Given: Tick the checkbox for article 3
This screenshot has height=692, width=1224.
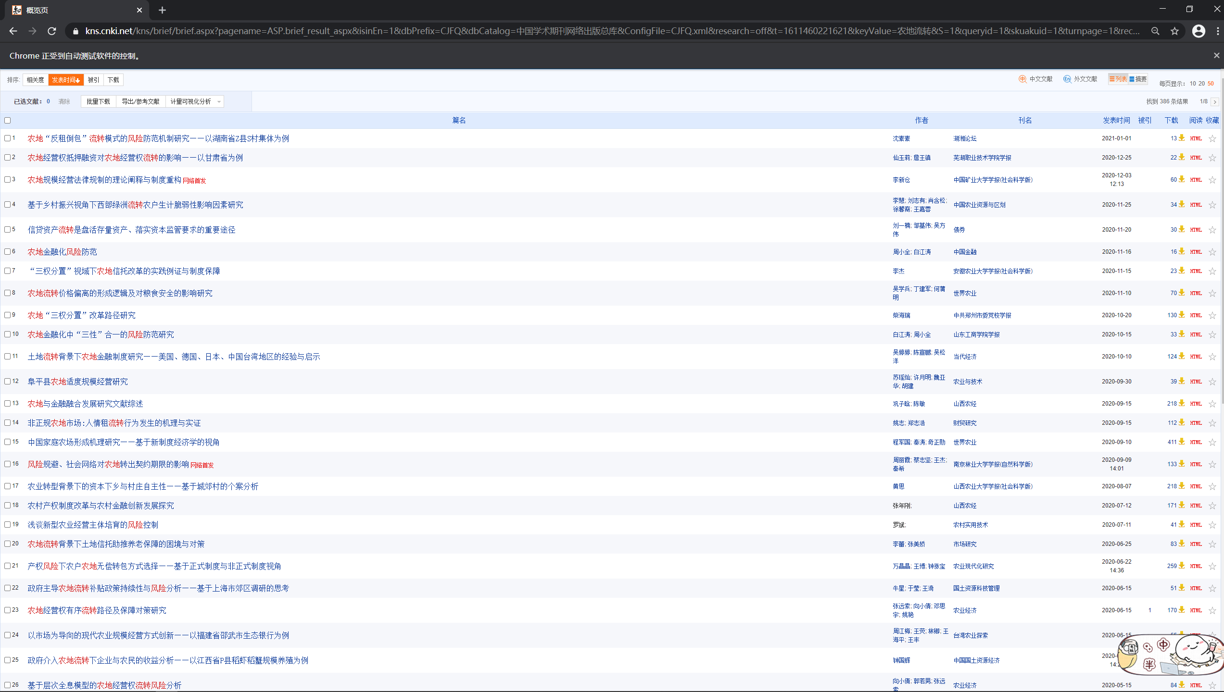Looking at the screenshot, I should point(7,179).
